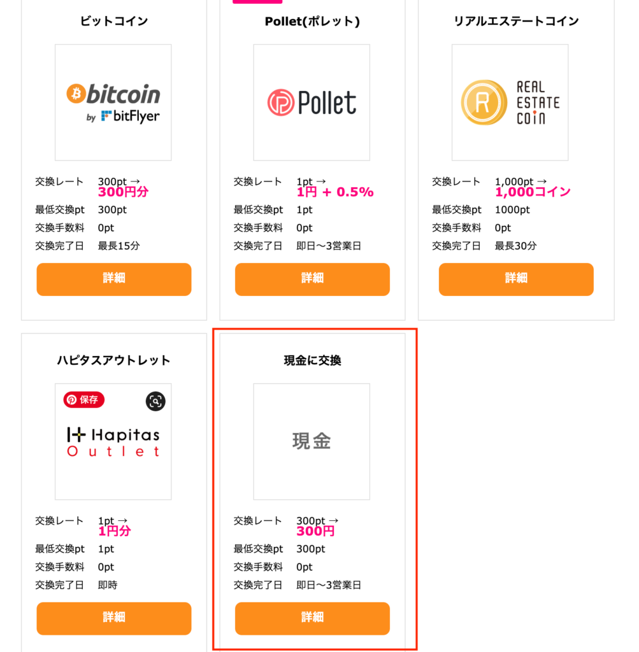This screenshot has width=639, height=652.
Task: Click the リアルエステートコイン card title
Action: pos(516,21)
